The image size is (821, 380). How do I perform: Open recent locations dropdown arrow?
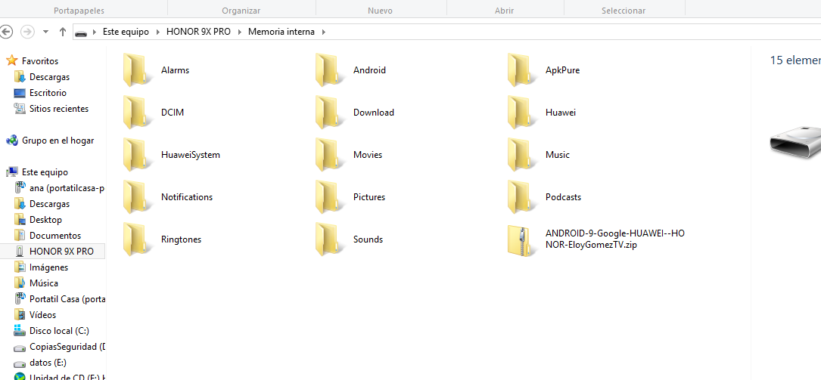(45, 32)
